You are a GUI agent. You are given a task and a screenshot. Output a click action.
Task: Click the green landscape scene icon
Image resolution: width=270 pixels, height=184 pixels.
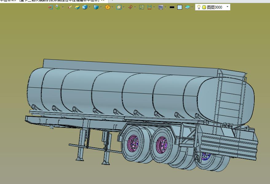click(58, 7)
